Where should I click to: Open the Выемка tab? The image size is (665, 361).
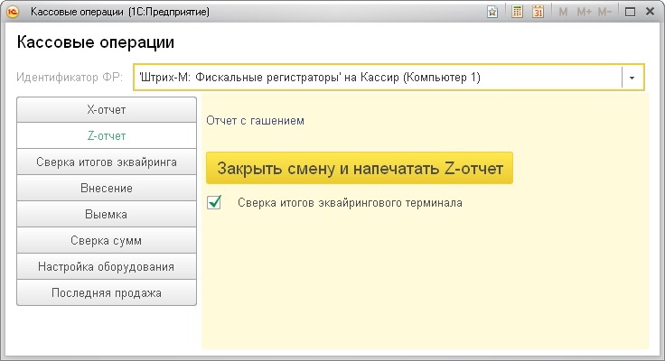106,215
